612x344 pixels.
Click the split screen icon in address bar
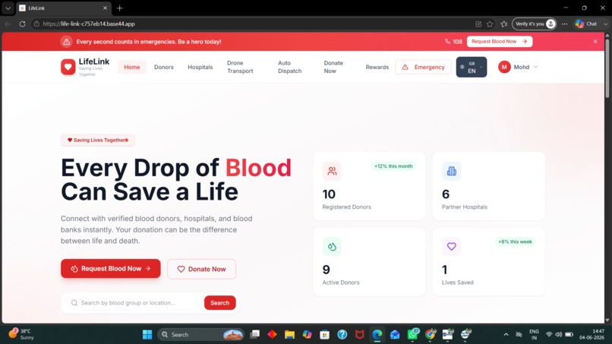pos(478,24)
